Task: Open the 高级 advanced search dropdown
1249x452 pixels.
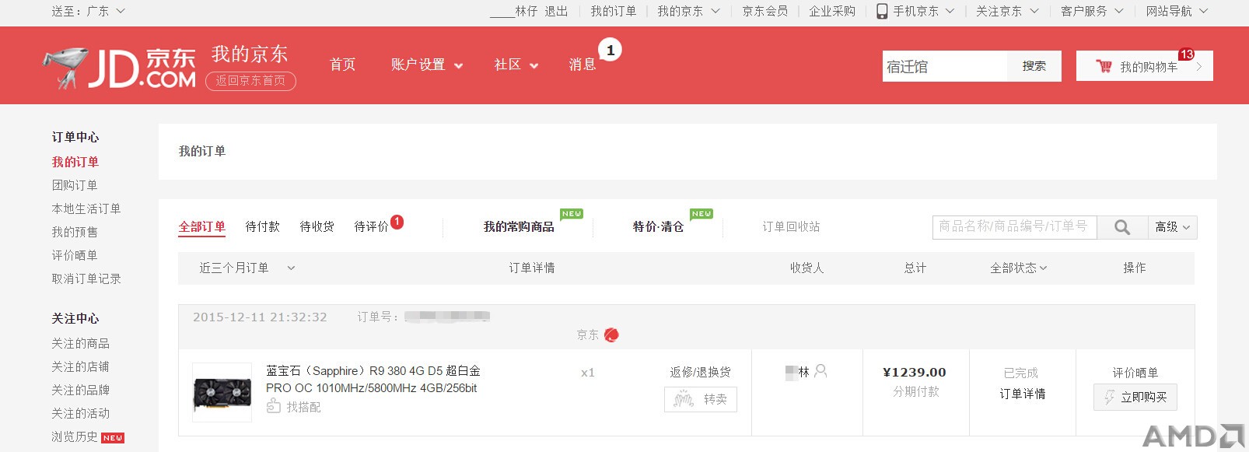Action: click(x=1173, y=227)
